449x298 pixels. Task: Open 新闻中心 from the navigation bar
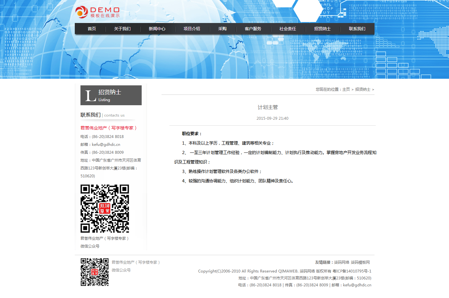tap(157, 29)
